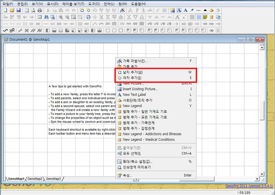Select New Text Label menu entry

coord(156,95)
